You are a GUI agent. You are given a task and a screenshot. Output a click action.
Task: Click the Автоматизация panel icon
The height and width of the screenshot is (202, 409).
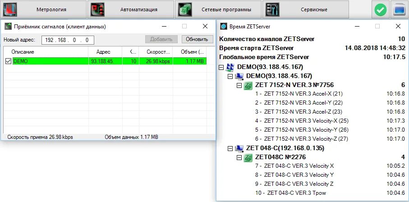[97, 9]
